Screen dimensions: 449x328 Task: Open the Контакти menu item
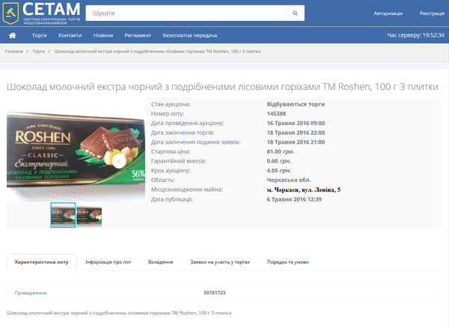click(x=70, y=35)
